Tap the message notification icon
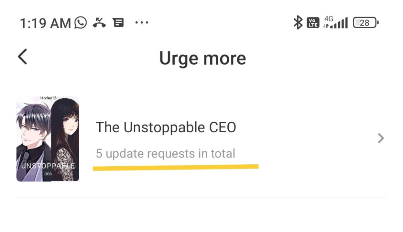403x232 pixels. 118,23
